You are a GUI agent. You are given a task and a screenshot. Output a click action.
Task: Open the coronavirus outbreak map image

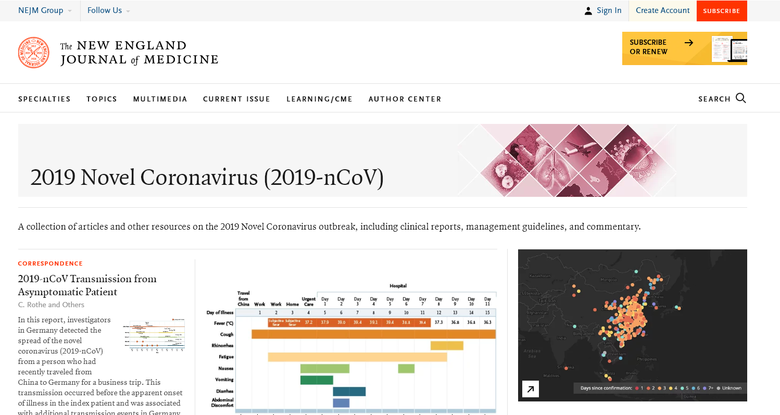point(633,325)
